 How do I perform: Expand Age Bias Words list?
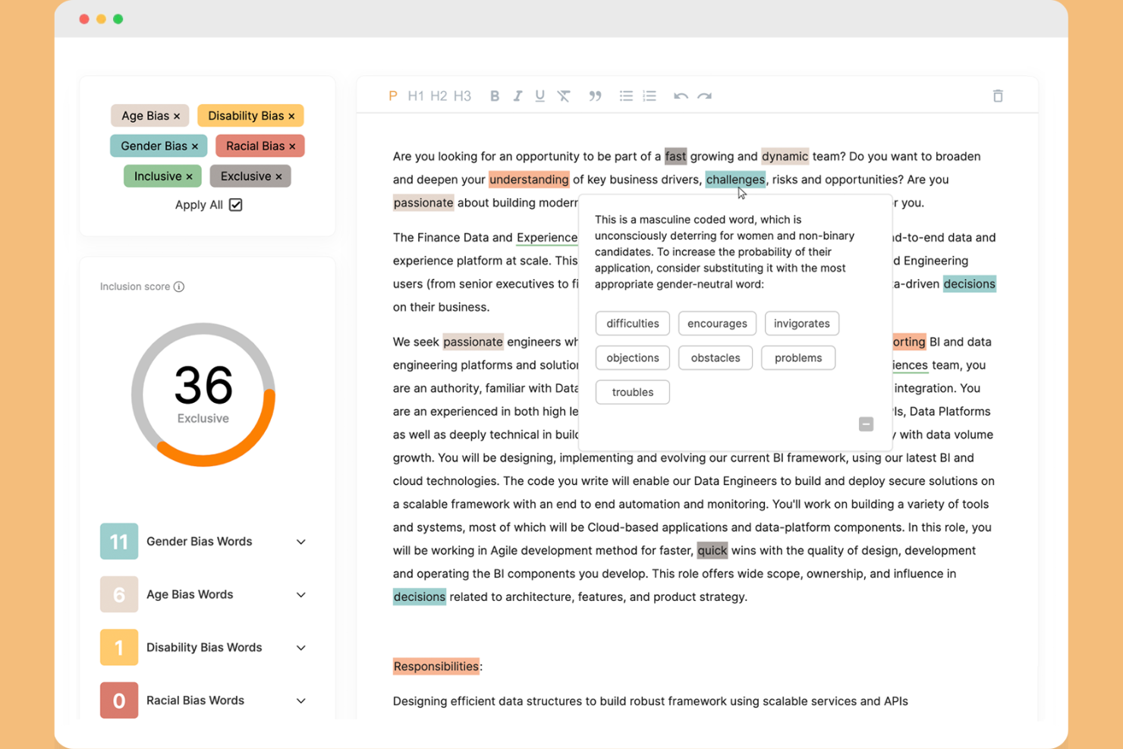[x=301, y=595]
